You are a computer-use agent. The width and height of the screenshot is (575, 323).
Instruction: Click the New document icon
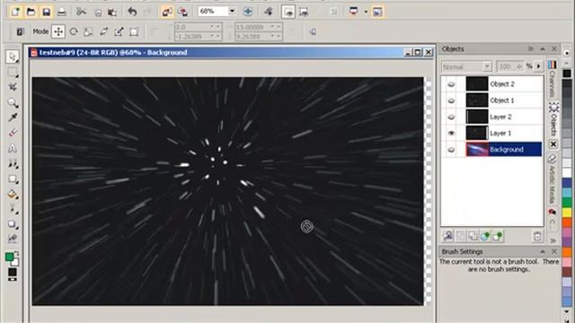click(x=15, y=12)
